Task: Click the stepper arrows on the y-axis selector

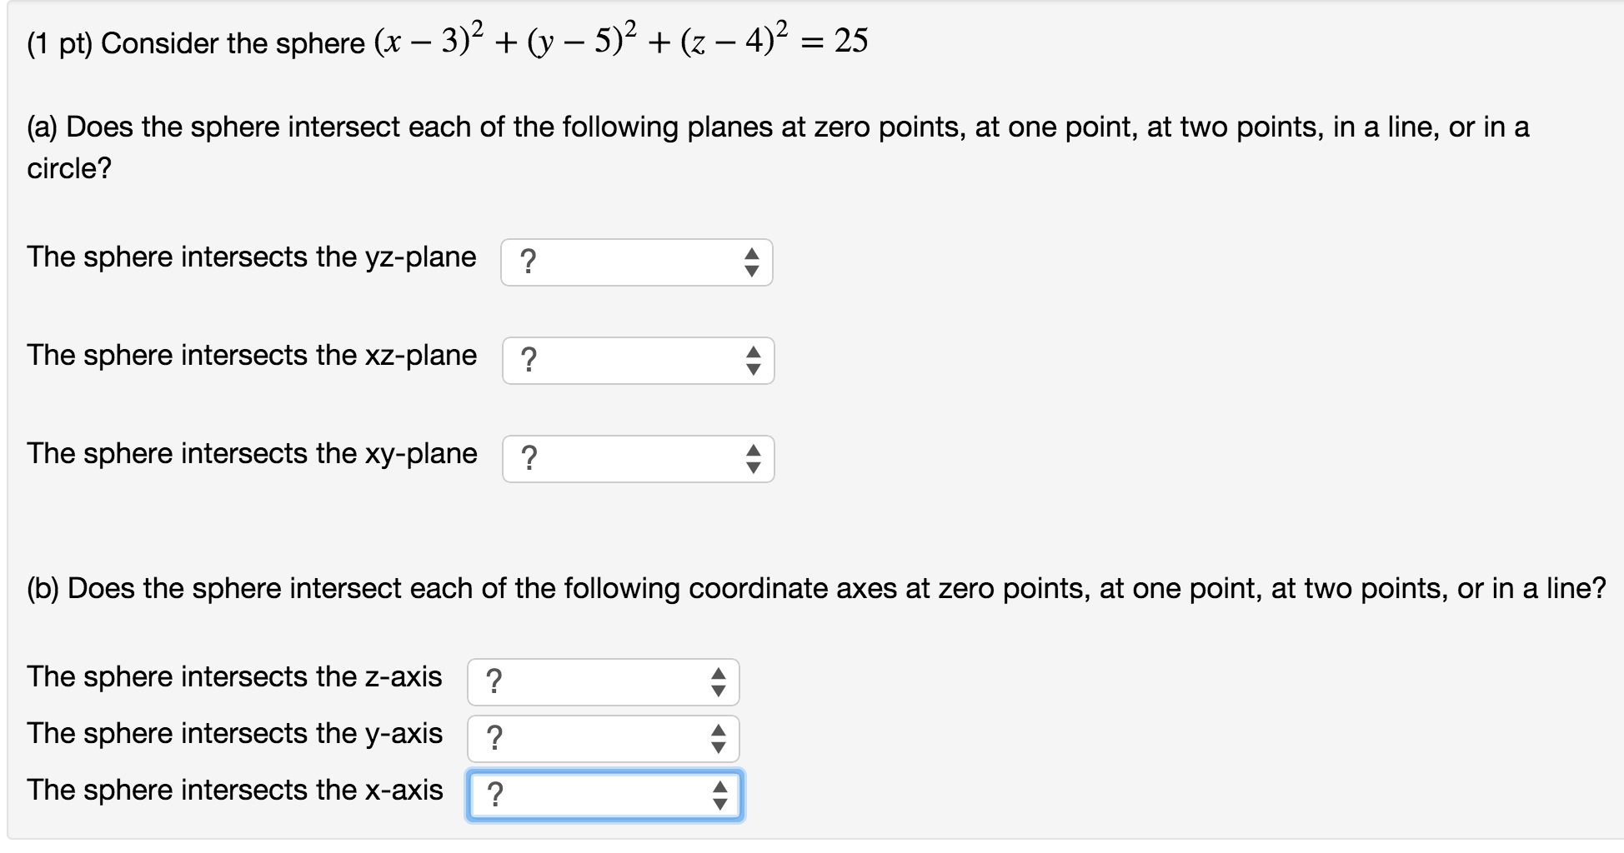Action: [719, 739]
